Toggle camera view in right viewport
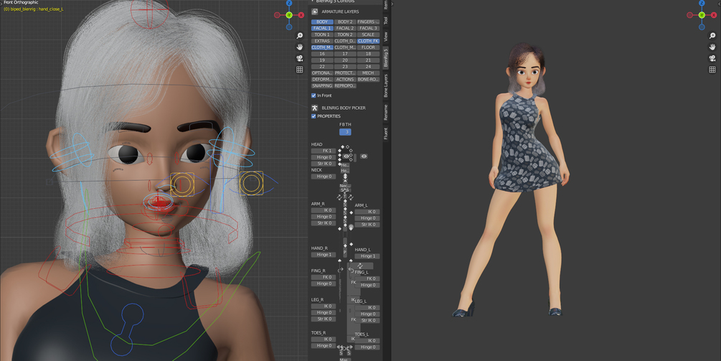 coord(712,58)
